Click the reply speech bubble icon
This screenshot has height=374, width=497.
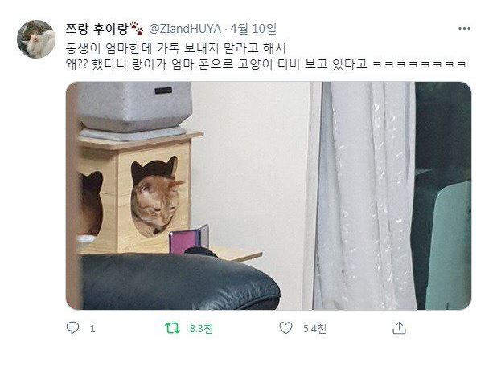[x=72, y=327]
